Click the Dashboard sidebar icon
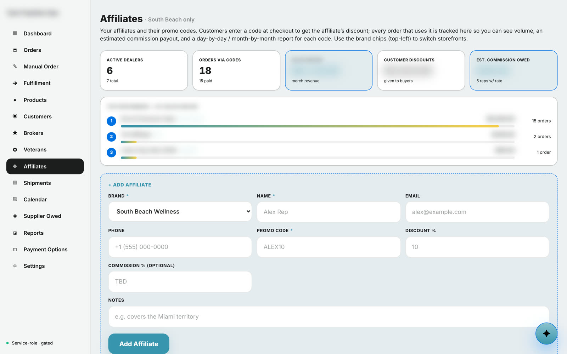Image resolution: width=567 pixels, height=354 pixels. (15, 33)
